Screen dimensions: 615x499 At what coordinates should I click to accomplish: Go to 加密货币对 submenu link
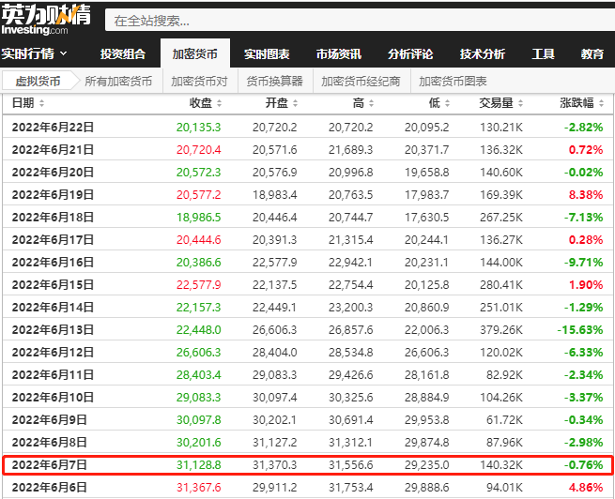[199, 81]
